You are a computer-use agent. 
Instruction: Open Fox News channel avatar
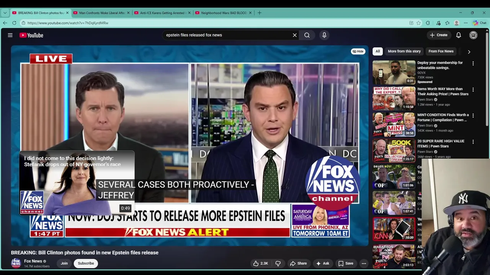(16, 263)
